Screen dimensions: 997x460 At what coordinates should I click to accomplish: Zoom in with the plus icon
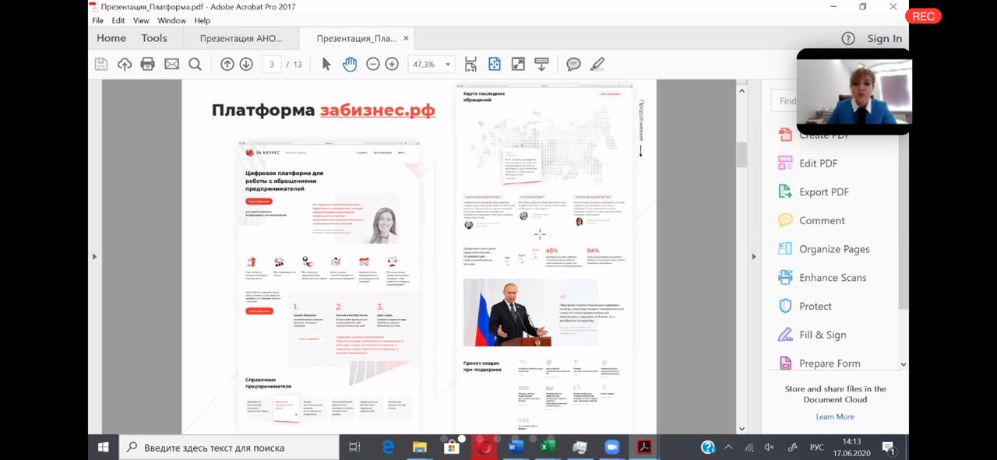[x=392, y=65]
